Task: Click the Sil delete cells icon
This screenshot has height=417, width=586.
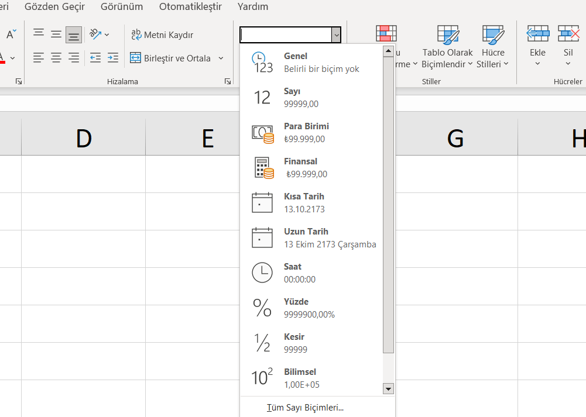Action: [x=568, y=33]
